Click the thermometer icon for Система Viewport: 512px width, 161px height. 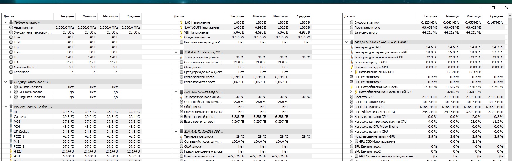11,117
